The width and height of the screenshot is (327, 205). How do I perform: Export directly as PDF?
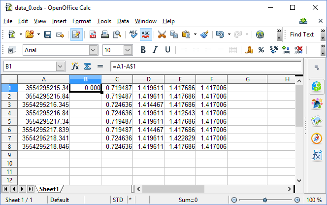click(93, 34)
